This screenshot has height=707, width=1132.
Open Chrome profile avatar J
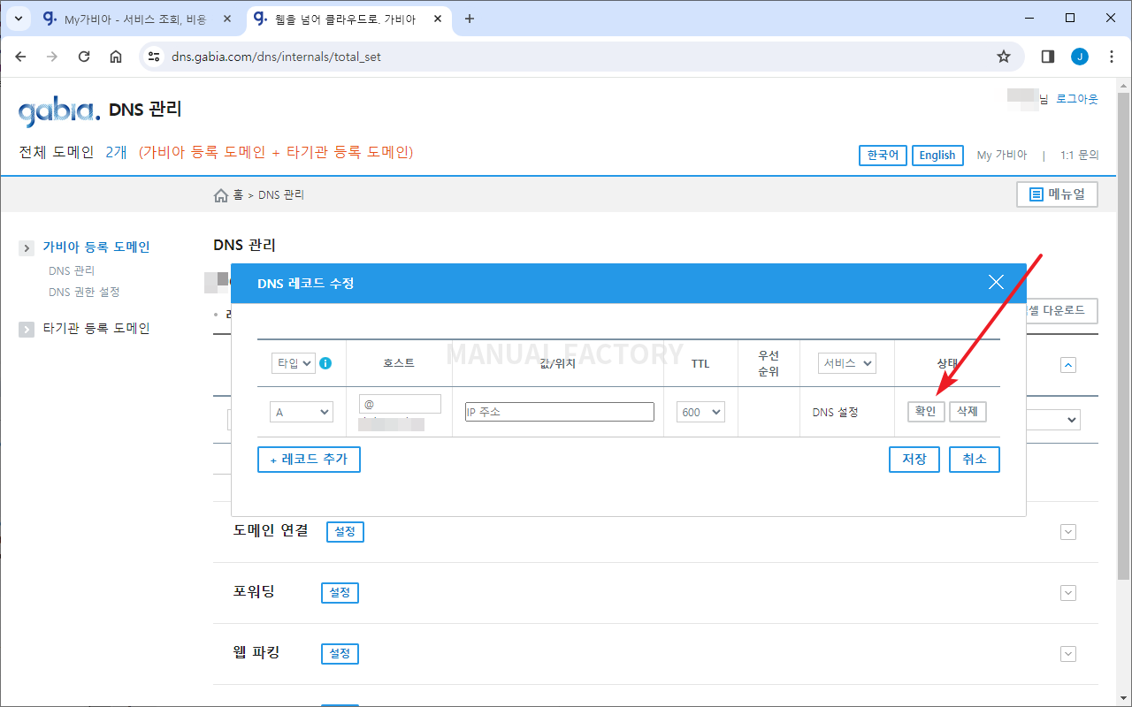point(1080,57)
